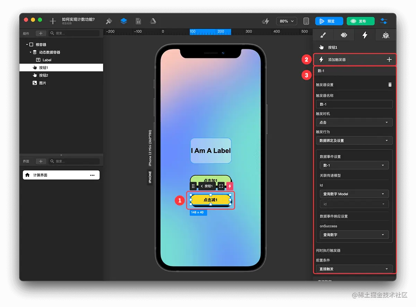Select the 计算界面 page item
This screenshot has width=416, height=307.
(61, 175)
